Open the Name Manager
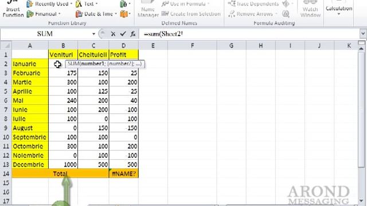The image size is (367, 206). pyautogui.click(x=148, y=9)
